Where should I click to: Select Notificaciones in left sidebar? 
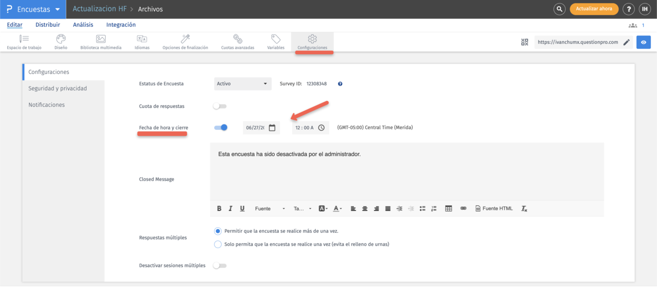pyautogui.click(x=63, y=105)
